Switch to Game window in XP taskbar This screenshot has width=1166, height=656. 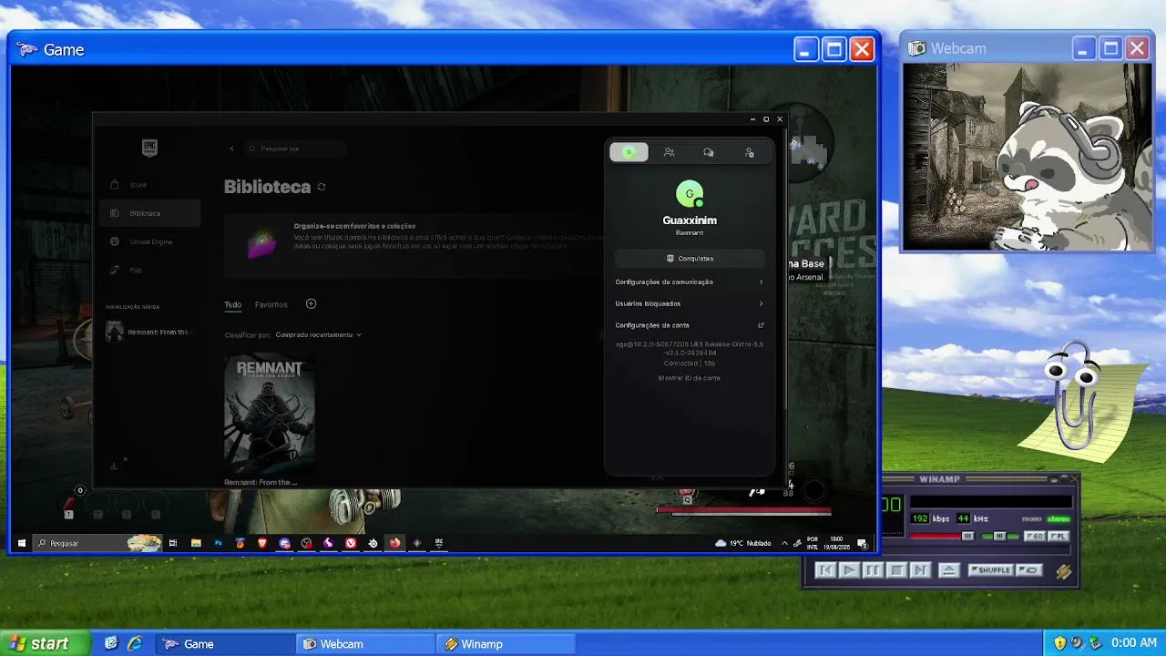click(x=224, y=644)
